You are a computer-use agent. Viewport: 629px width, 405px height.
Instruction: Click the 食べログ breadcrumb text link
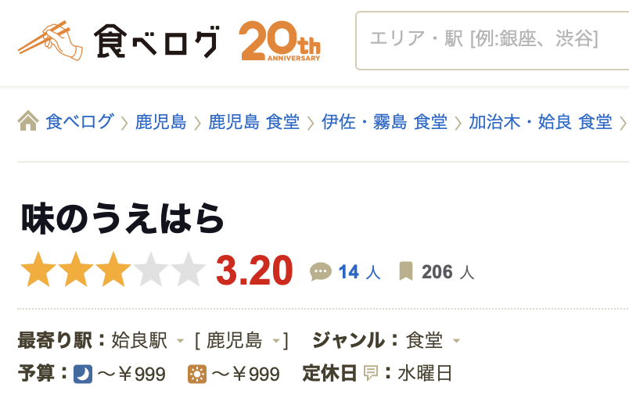click(x=80, y=122)
